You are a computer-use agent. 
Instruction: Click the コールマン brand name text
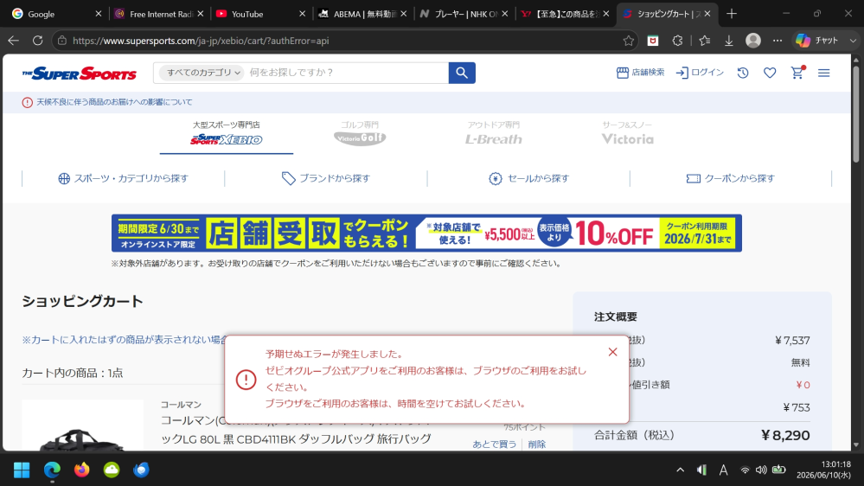coord(181,405)
